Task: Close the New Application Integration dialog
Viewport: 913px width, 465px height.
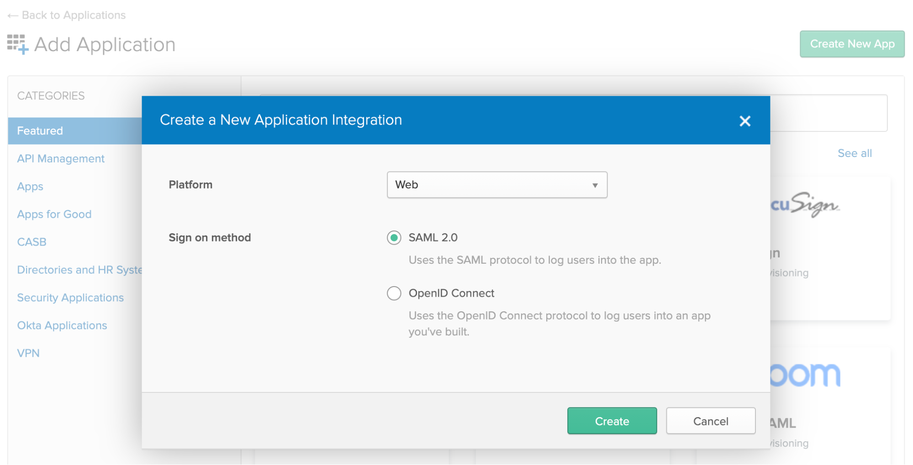Action: coord(744,121)
